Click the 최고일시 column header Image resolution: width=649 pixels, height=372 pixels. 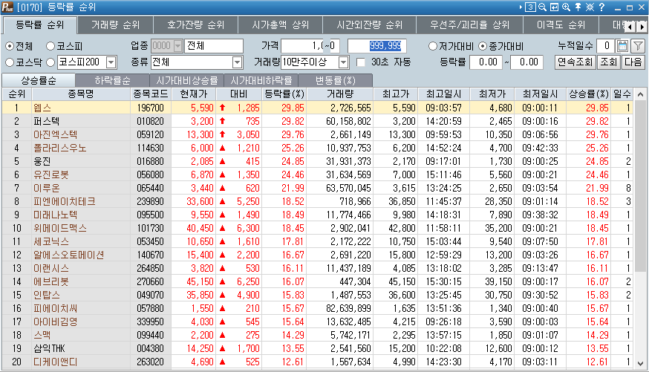coord(443,94)
